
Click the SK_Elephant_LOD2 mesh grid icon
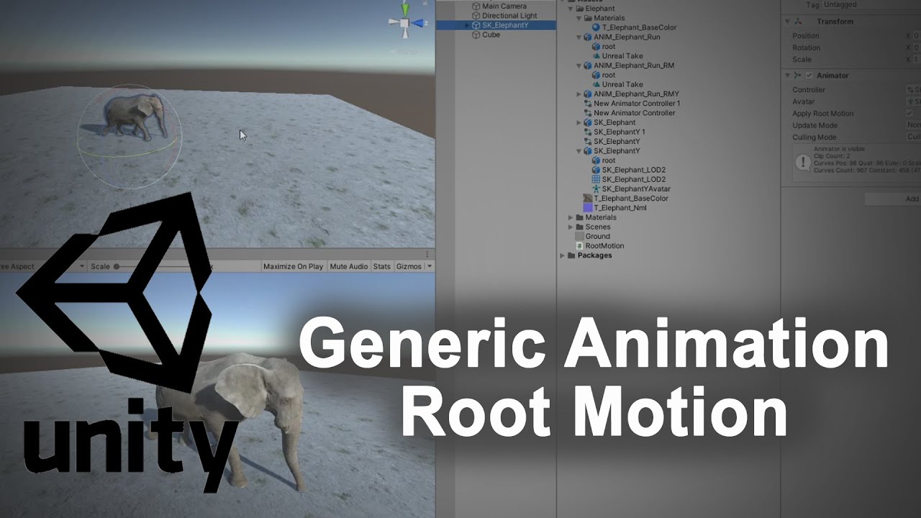point(596,179)
